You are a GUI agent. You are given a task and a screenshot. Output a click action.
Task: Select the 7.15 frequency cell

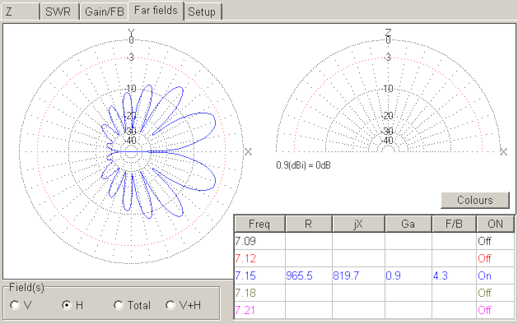pyautogui.click(x=259, y=275)
